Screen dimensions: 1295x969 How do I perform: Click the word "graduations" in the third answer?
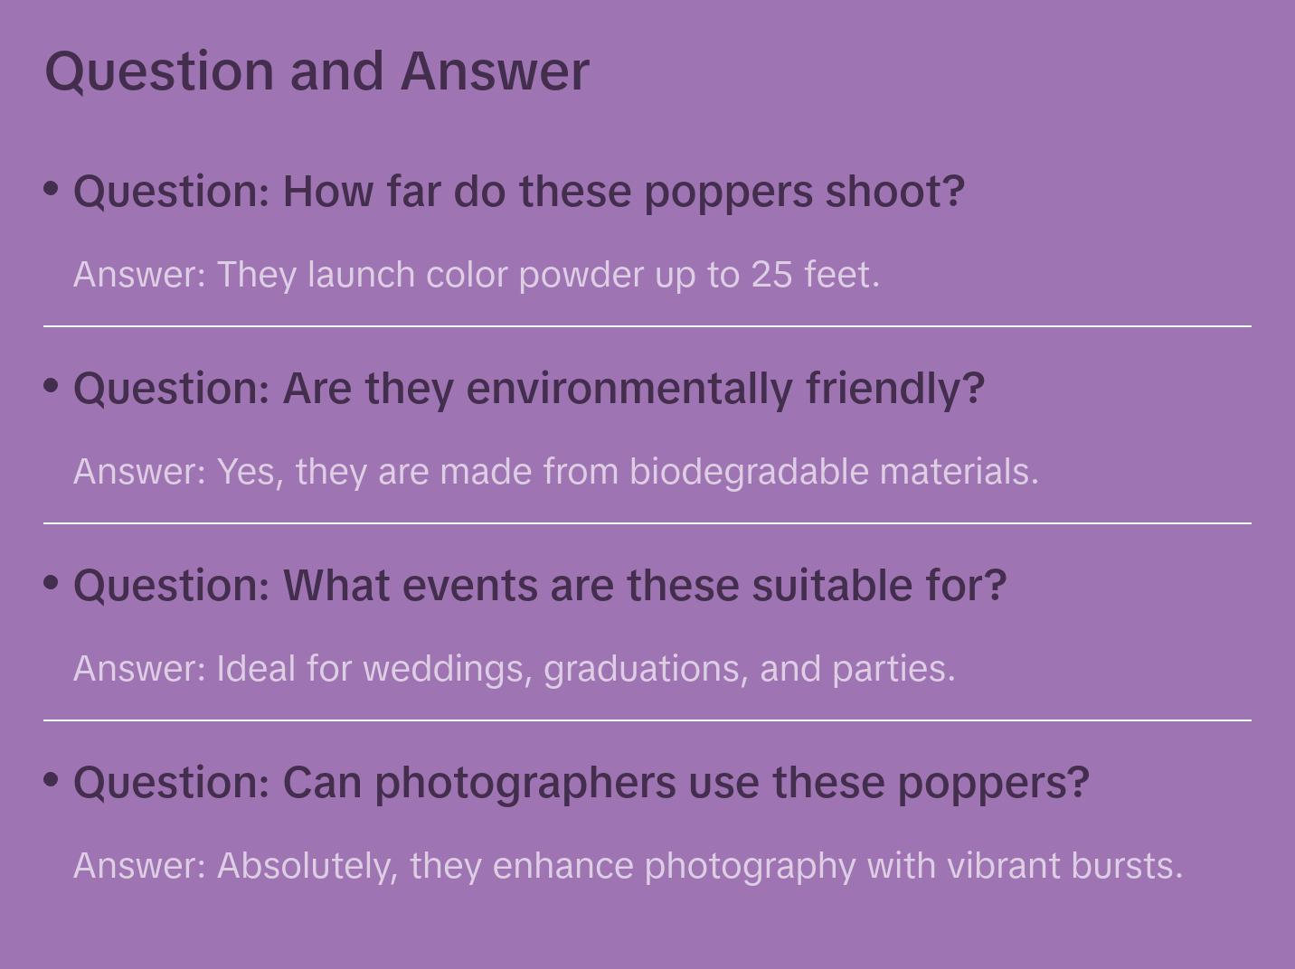point(646,669)
